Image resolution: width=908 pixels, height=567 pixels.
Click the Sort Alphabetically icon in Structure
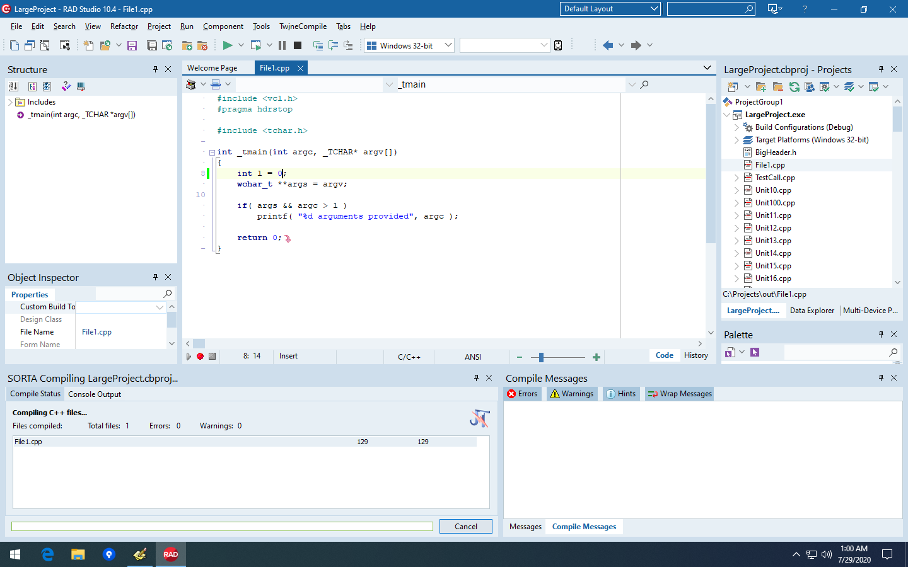14,86
